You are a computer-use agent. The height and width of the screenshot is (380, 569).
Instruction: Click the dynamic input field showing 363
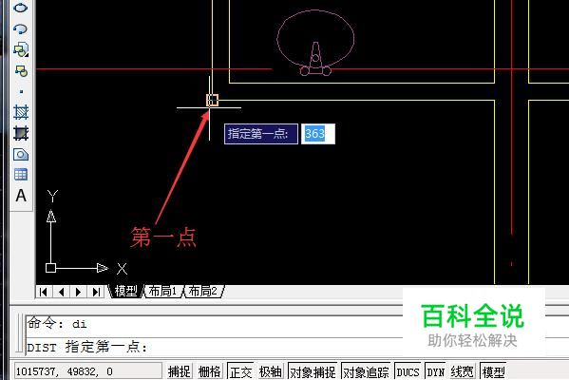click(318, 134)
